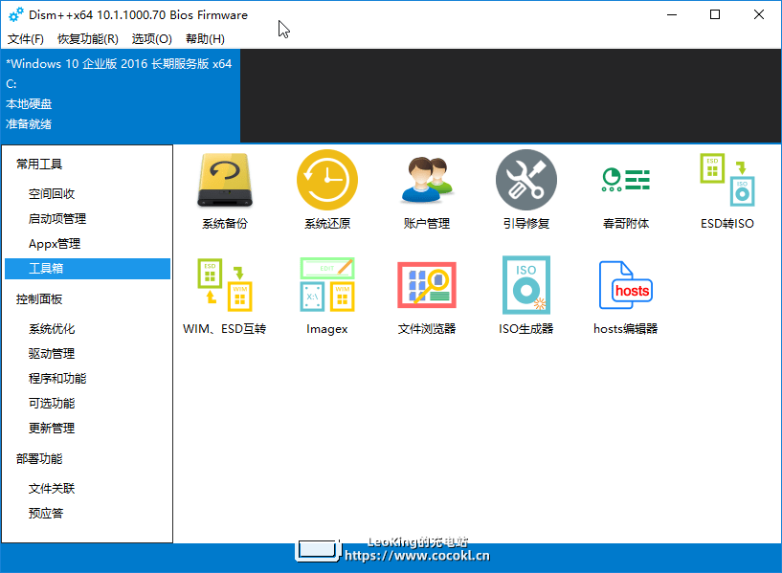Screen dimensions: 782x573
Task: Minimize the Dism++ window
Action: (672, 15)
